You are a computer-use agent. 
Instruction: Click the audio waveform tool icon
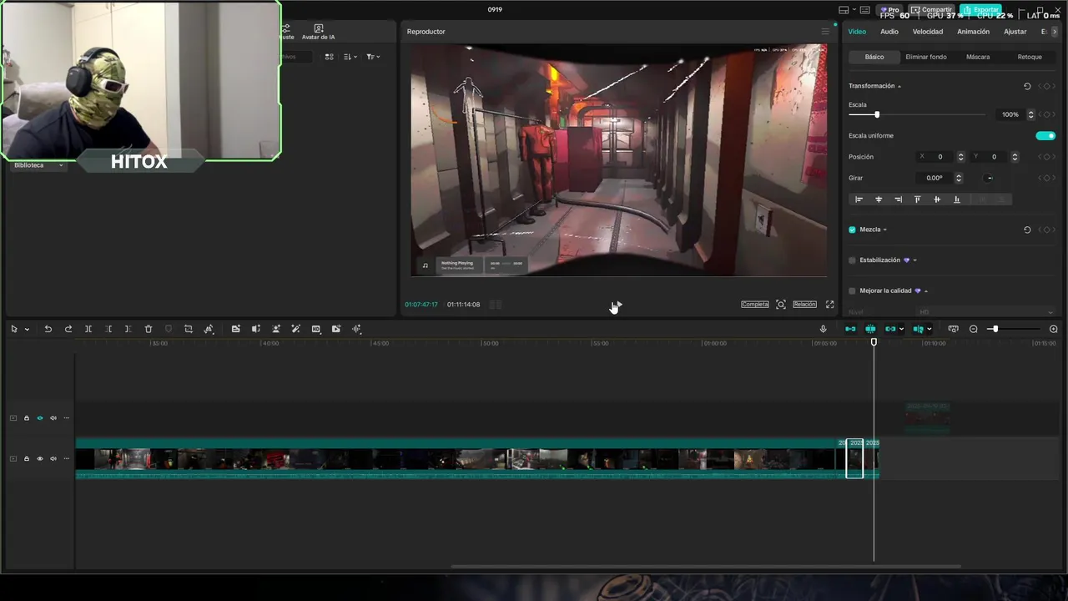point(356,329)
